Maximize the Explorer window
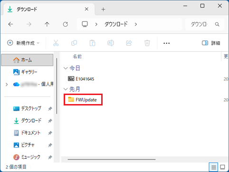The width and height of the screenshot is (229, 172). tap(202, 6)
